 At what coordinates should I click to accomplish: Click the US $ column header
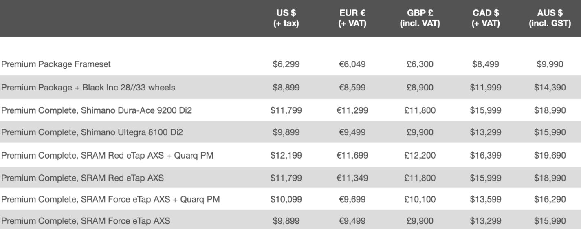[x=286, y=19]
